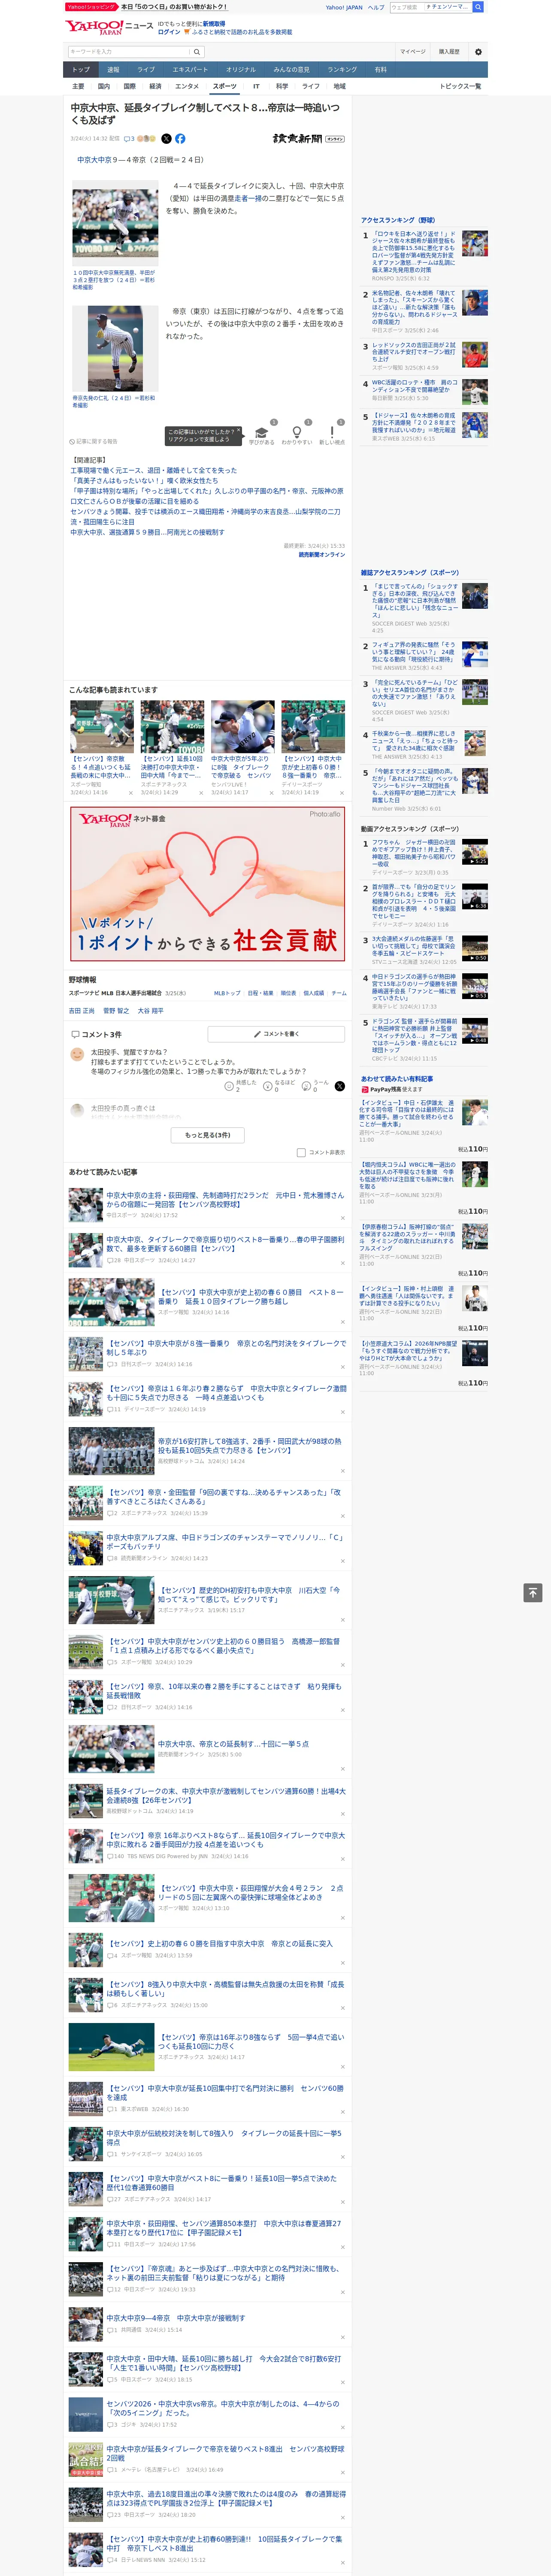Select the IT category tab
551x2576 pixels.
click(256, 86)
